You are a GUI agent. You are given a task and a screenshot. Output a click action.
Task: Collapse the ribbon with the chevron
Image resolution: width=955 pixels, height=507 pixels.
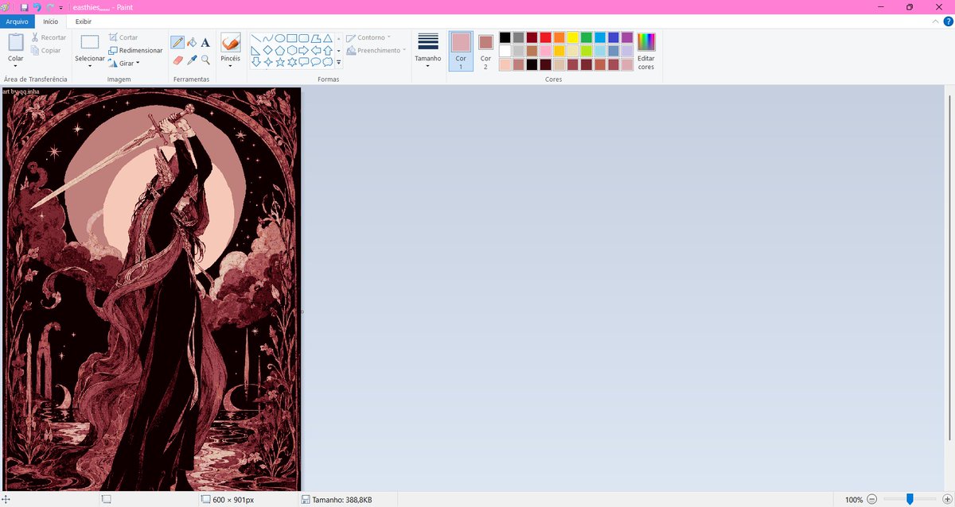[935, 21]
